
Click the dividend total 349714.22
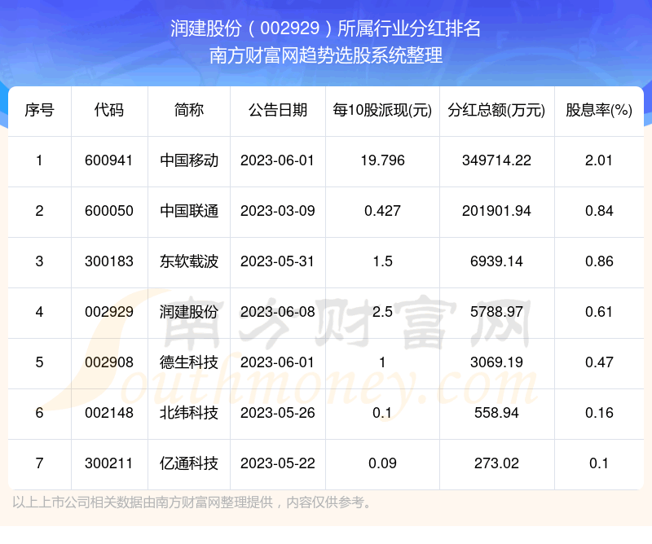(496, 160)
